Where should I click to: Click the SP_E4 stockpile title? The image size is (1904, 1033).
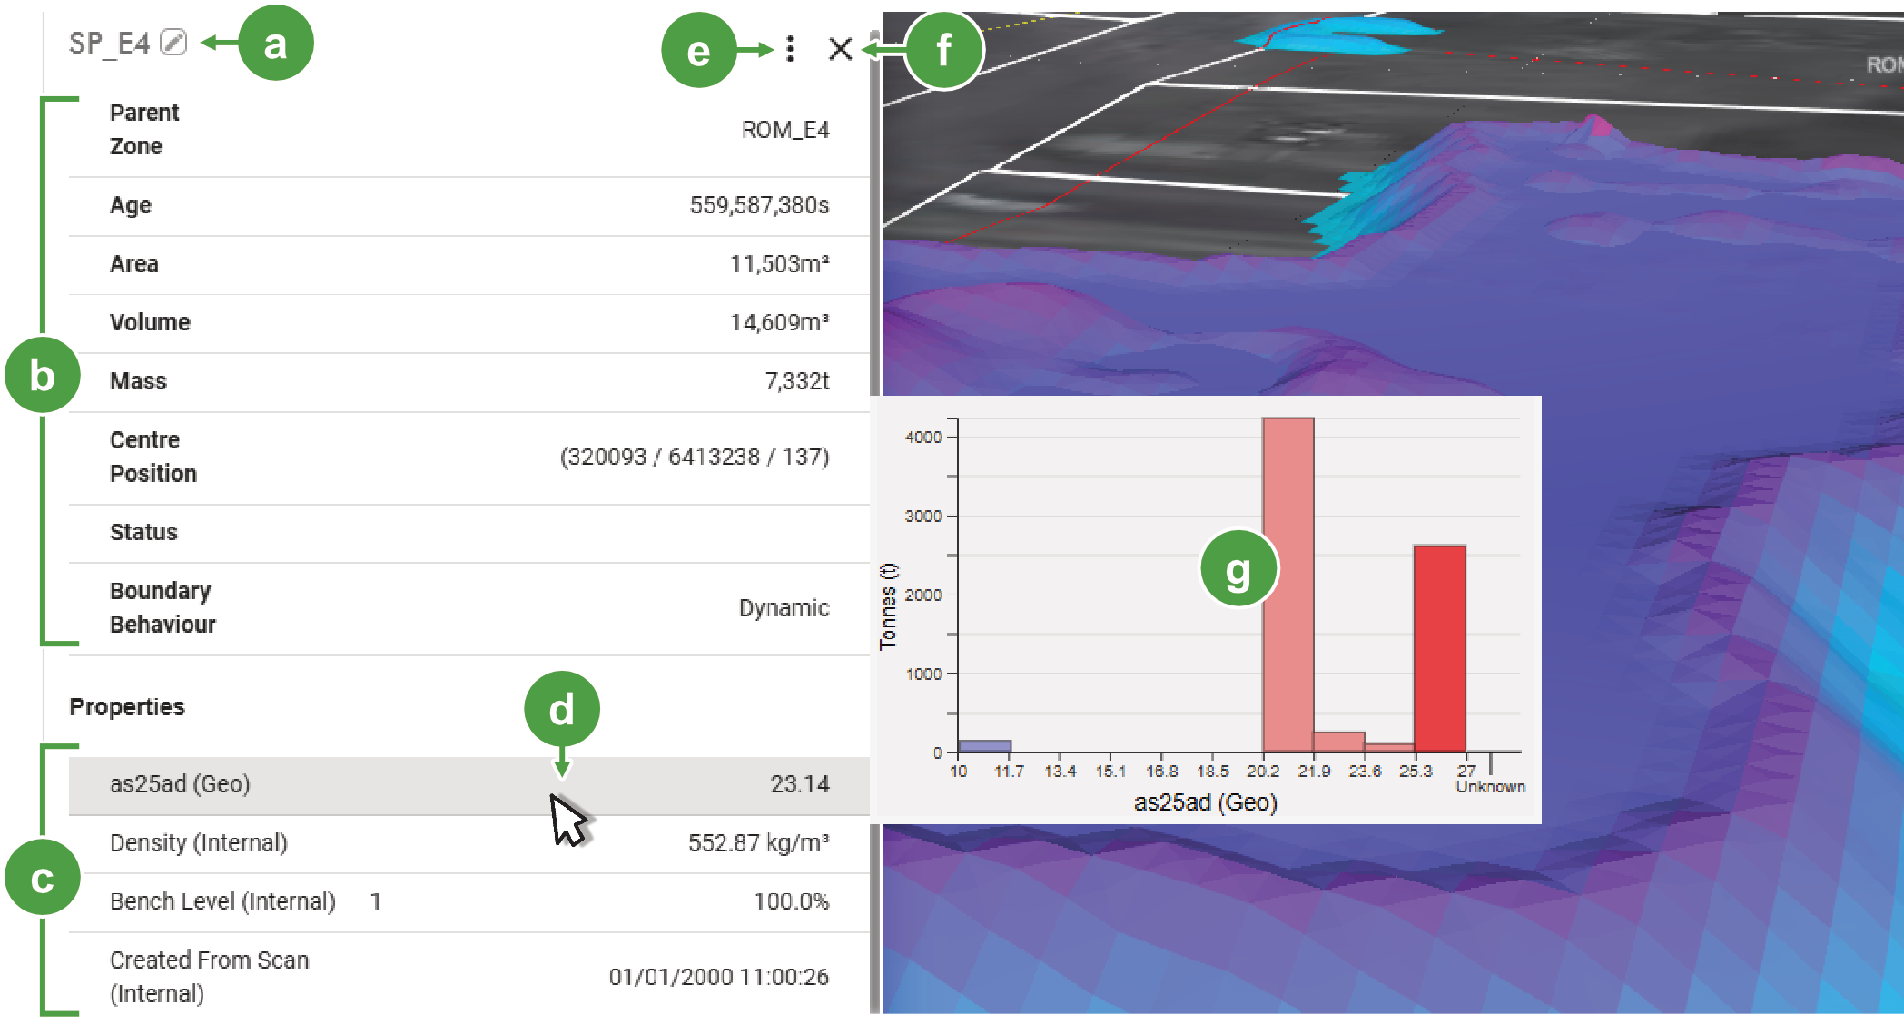tap(109, 43)
